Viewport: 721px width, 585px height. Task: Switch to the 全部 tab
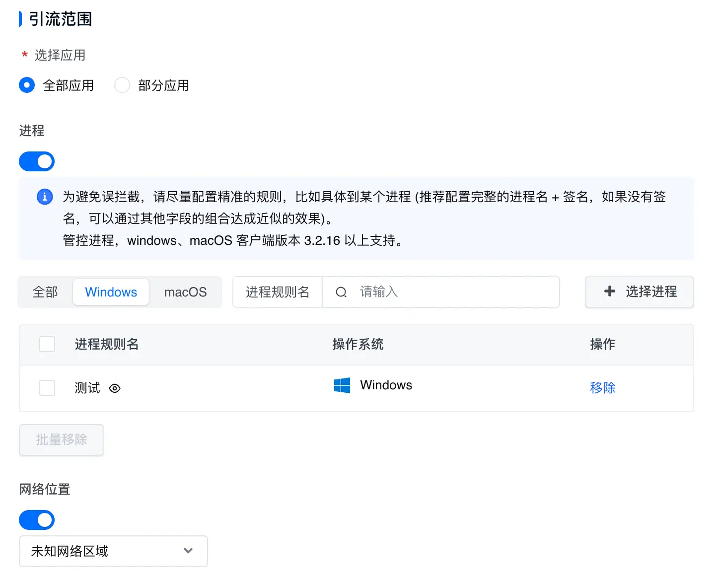pyautogui.click(x=45, y=292)
